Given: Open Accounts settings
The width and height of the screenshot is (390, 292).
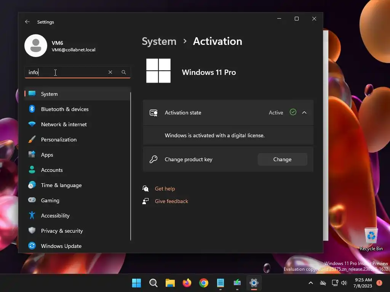Looking at the screenshot, I should (77, 170).
